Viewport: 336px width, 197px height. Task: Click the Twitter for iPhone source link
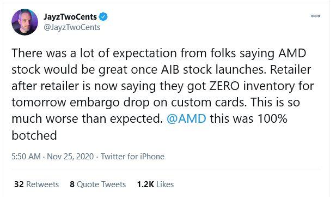coord(133,157)
